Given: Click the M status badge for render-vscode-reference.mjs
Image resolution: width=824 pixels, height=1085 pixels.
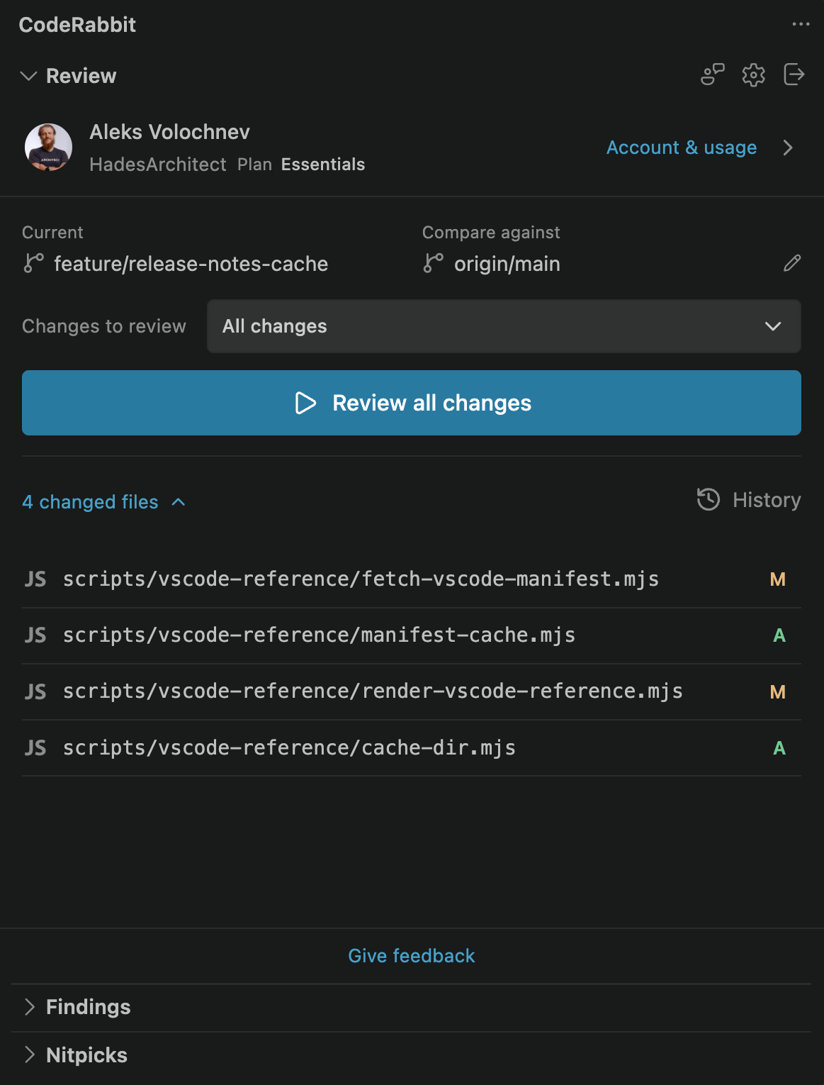Looking at the screenshot, I should [x=778, y=692].
